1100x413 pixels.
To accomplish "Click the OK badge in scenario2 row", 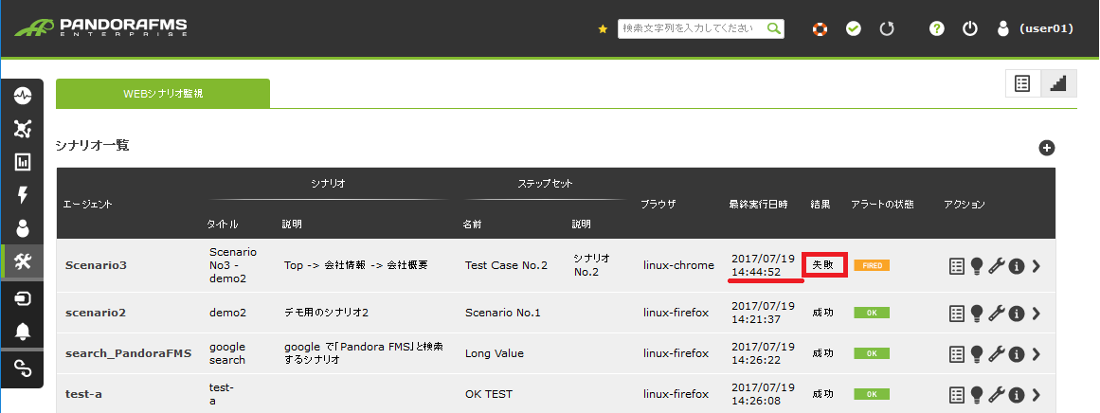I will pos(872,314).
